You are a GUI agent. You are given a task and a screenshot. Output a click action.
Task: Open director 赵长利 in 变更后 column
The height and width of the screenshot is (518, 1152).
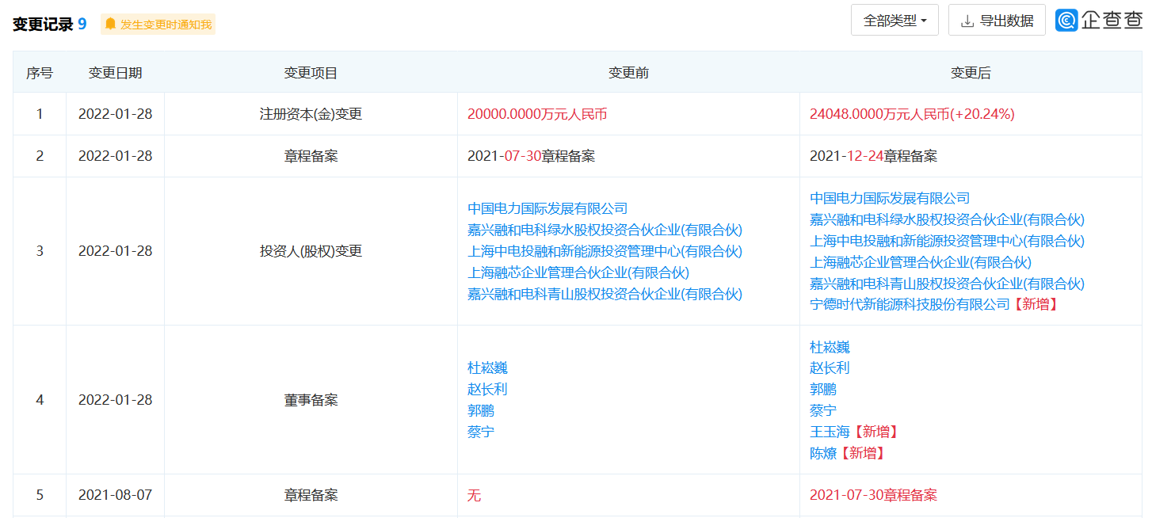(830, 368)
